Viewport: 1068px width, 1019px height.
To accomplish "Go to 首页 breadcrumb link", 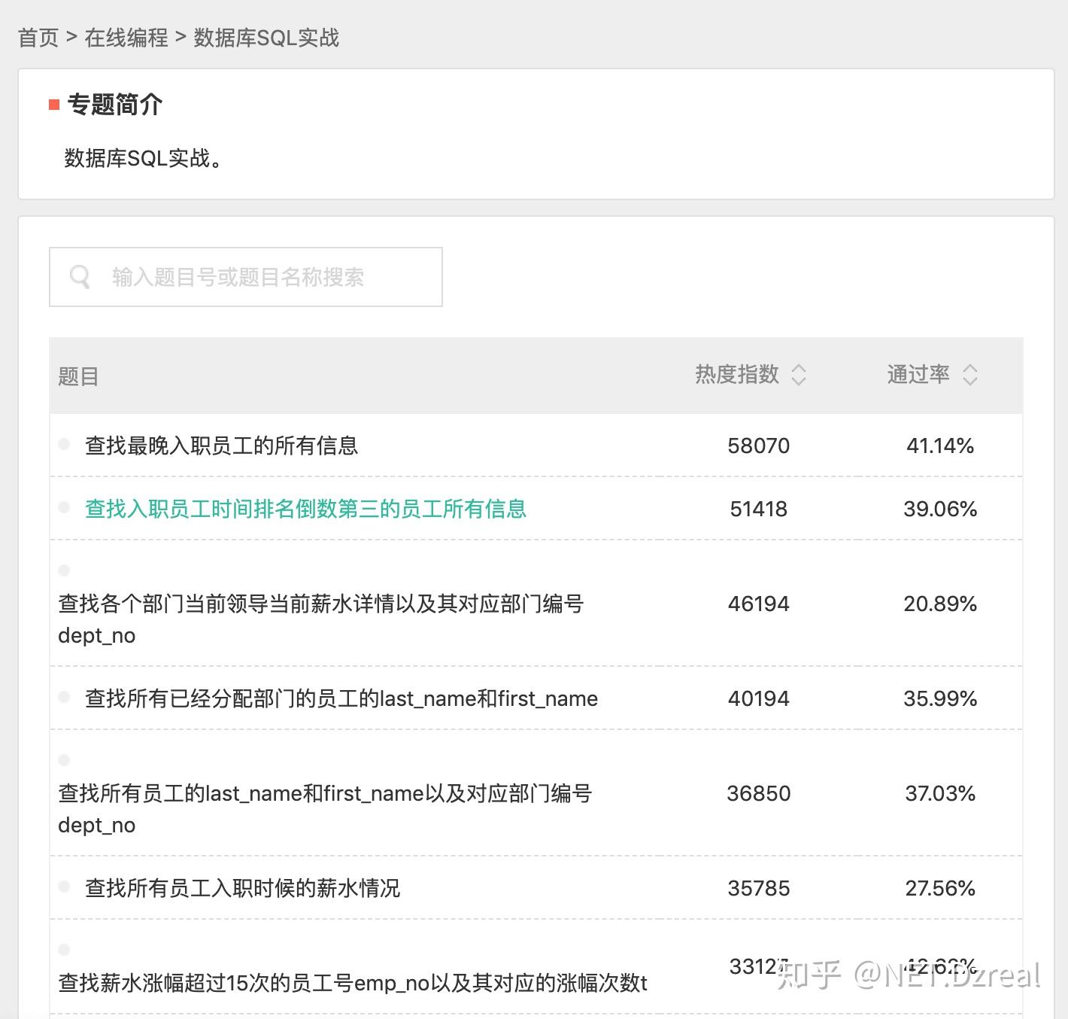I will point(38,38).
